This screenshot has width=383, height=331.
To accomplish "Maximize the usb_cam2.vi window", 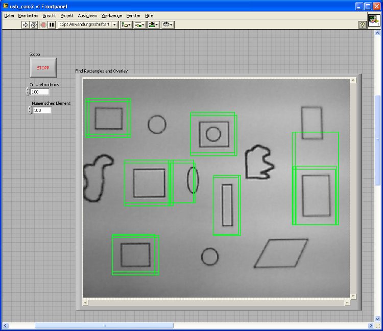I will tap(368, 6).
